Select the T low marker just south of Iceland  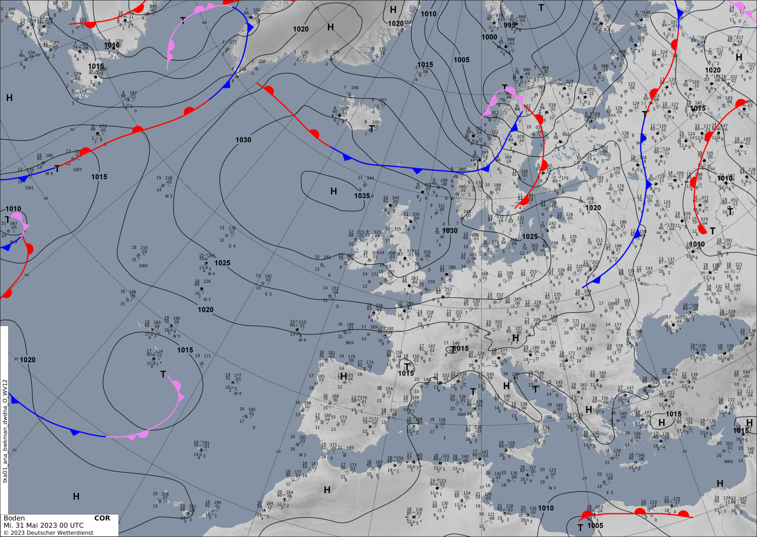click(372, 129)
